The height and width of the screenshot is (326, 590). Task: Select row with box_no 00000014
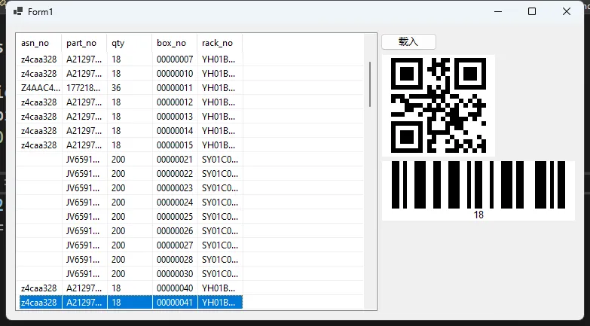(x=130, y=131)
